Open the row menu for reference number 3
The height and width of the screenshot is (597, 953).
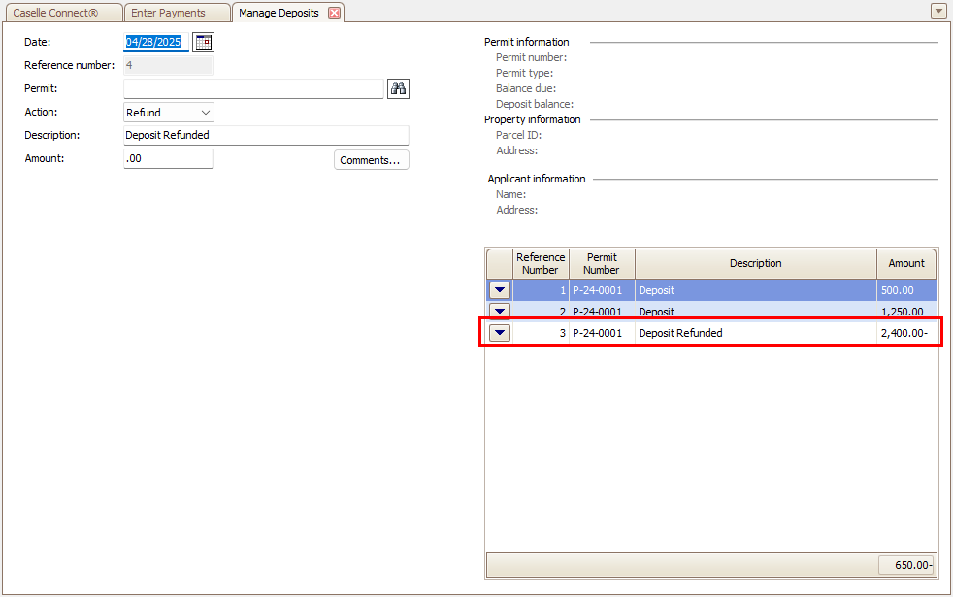click(x=500, y=333)
